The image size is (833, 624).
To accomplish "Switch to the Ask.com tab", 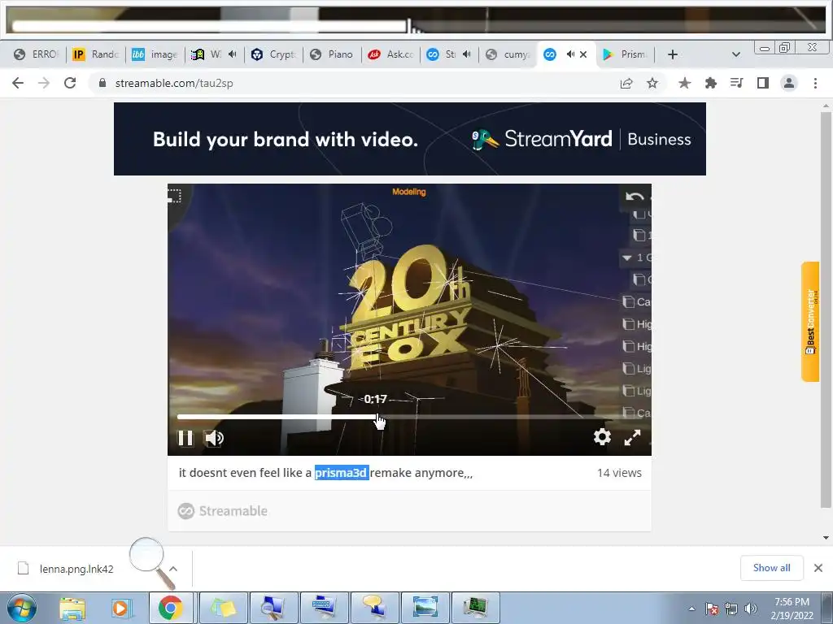I will click(x=390, y=54).
